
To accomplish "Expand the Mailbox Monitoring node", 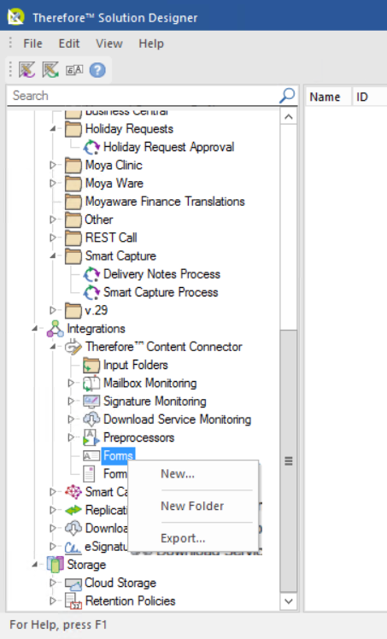I will (71, 383).
